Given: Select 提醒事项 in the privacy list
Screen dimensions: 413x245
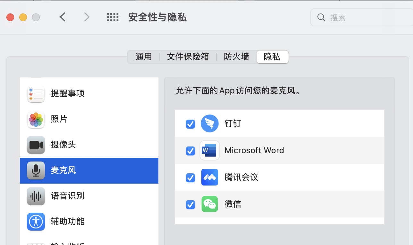Looking at the screenshot, I should click(89, 94).
